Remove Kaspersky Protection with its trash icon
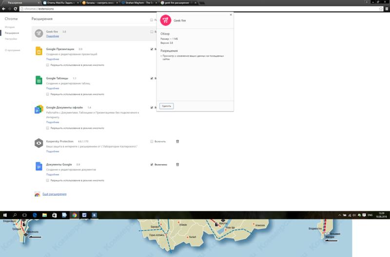 [177, 141]
